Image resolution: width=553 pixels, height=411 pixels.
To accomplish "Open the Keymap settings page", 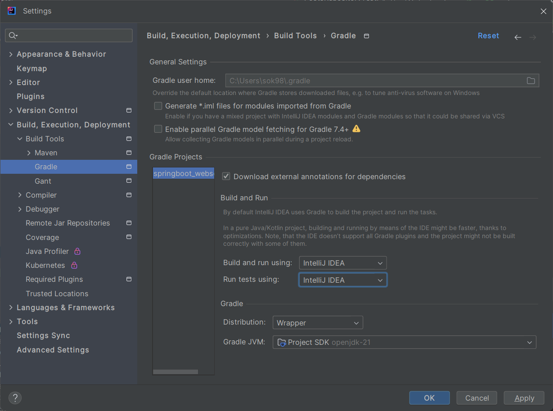I will [x=32, y=68].
